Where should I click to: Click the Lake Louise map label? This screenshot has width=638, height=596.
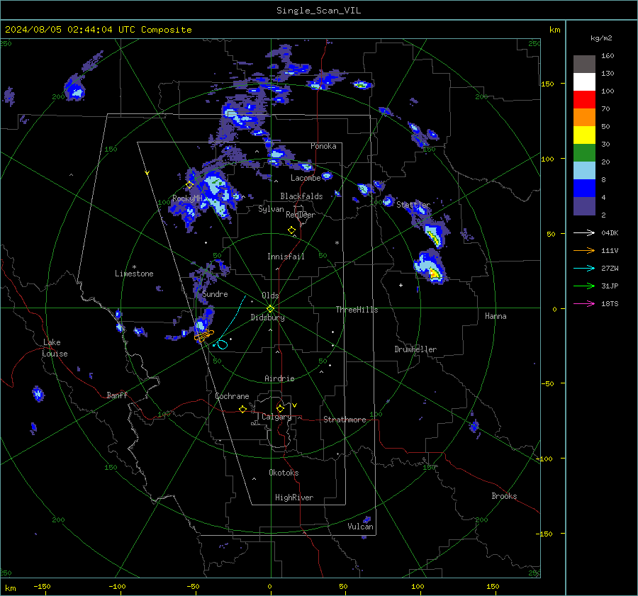tap(55, 348)
